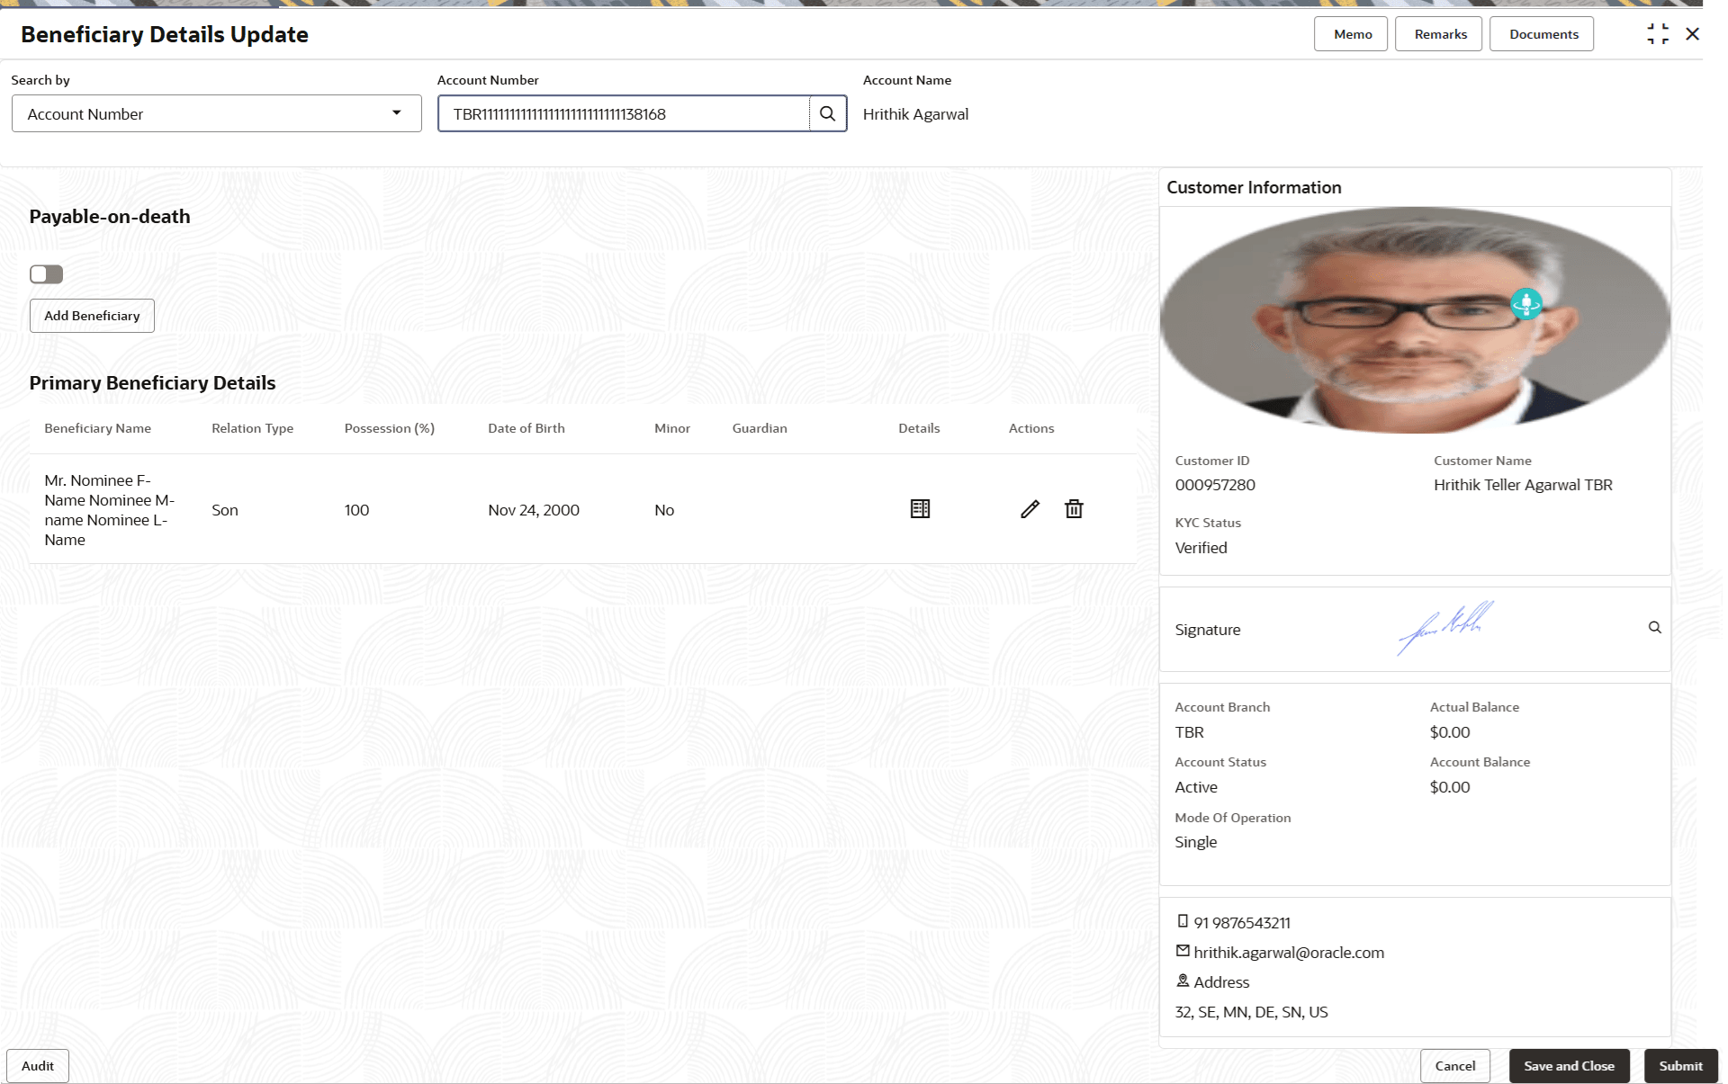Open the Search by dropdown
Viewport: 1728px width, 1084px height.
tap(216, 114)
